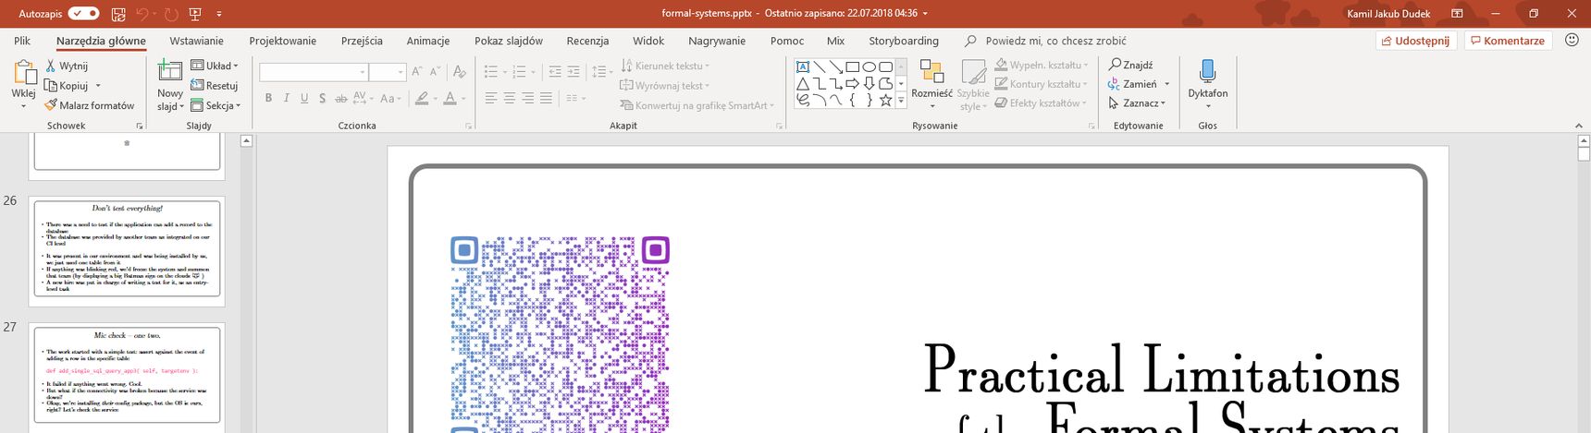Toggle center text alignment
The height and width of the screenshot is (433, 1591).
(x=510, y=98)
